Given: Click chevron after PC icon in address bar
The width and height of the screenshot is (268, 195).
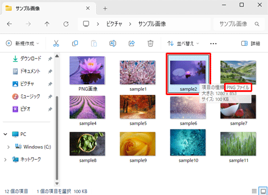Looking at the screenshot, I should point(98,24).
